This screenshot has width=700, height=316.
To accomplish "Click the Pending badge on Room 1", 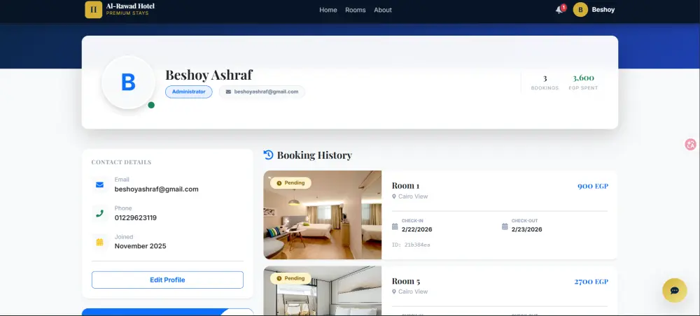I will 290,183.
